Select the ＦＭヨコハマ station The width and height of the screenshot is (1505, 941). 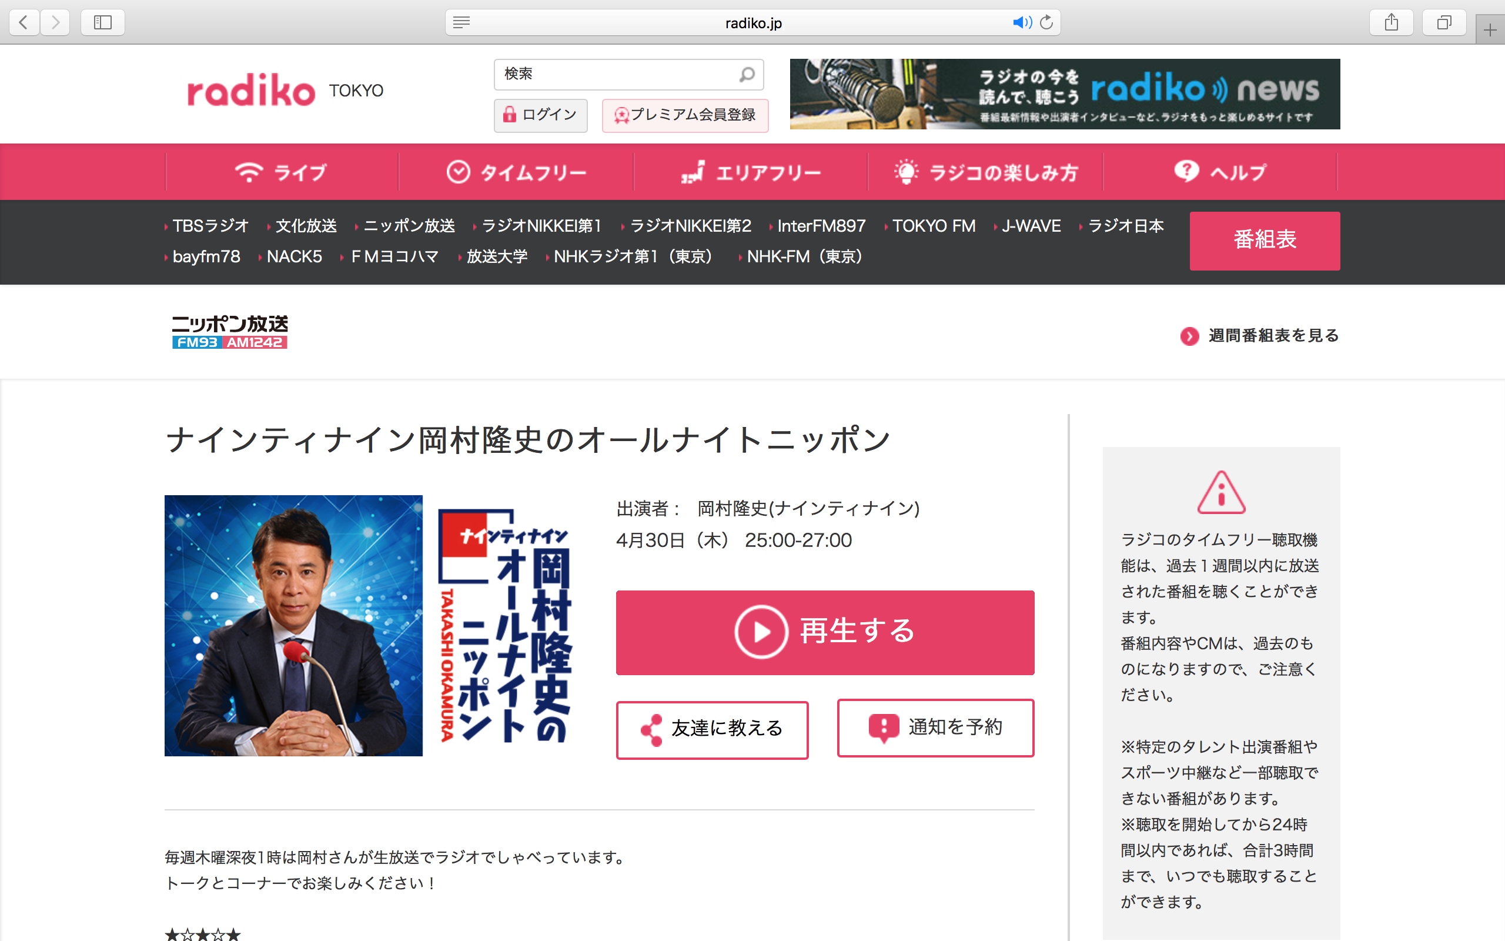394,256
